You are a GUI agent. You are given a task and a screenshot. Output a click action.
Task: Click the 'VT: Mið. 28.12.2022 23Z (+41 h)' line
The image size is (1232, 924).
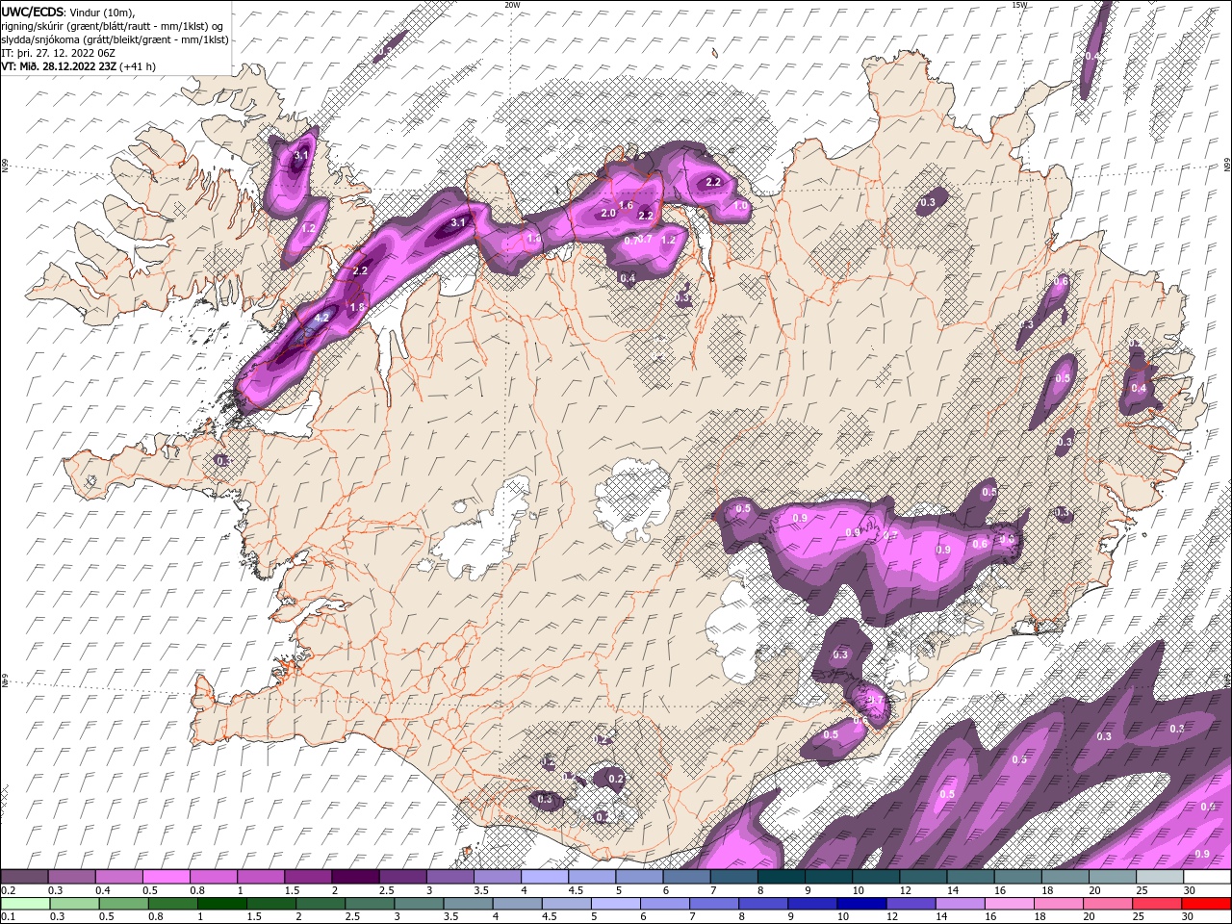(79, 66)
